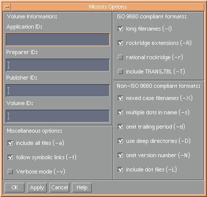
Task: Toggle rockridge extensions (-R) checkbox
Action: pyautogui.click(x=120, y=43)
